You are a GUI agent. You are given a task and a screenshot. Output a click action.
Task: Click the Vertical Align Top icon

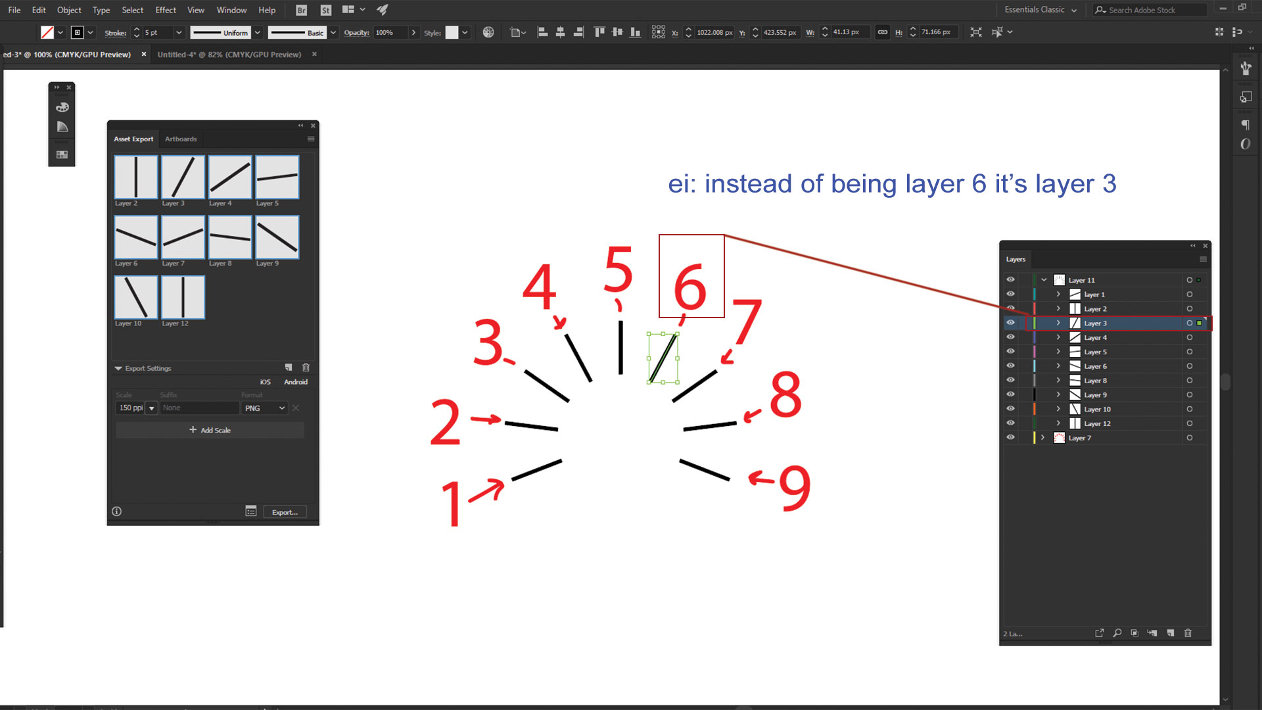(x=599, y=32)
